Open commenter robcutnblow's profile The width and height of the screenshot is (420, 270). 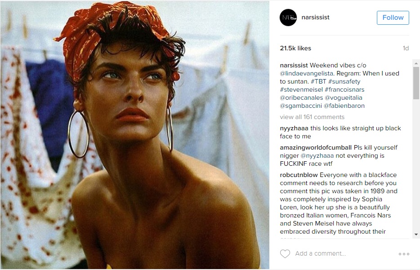click(299, 175)
